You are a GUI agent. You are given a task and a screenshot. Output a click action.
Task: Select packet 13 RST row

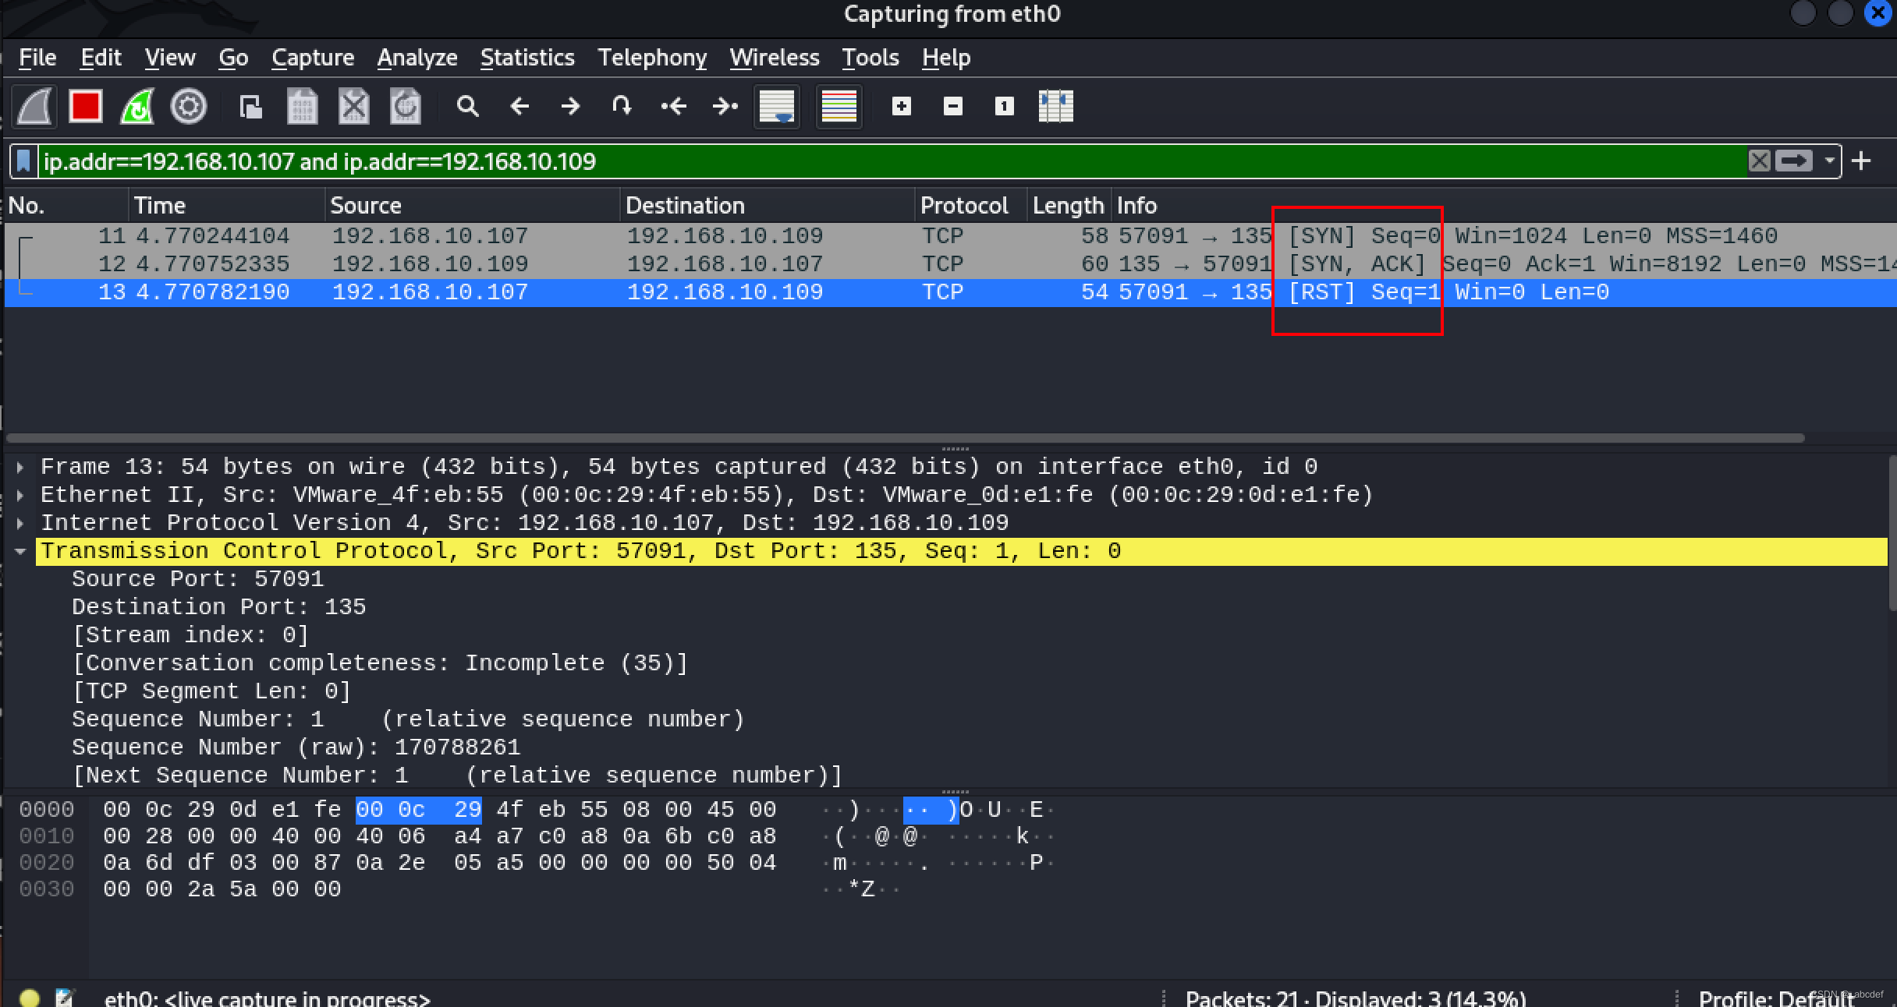click(x=950, y=292)
